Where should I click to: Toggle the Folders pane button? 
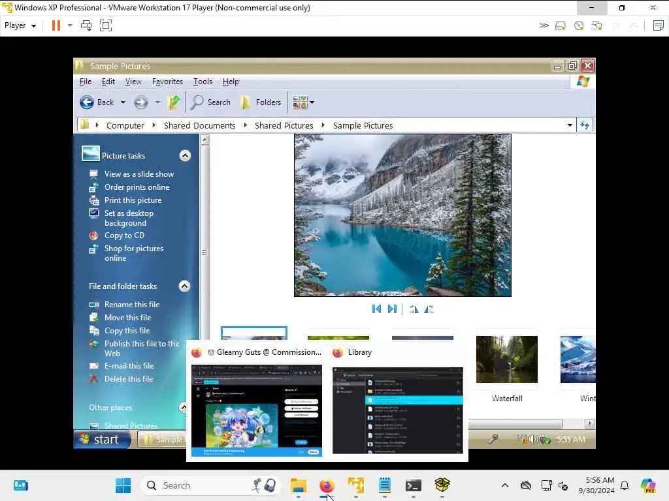261,102
